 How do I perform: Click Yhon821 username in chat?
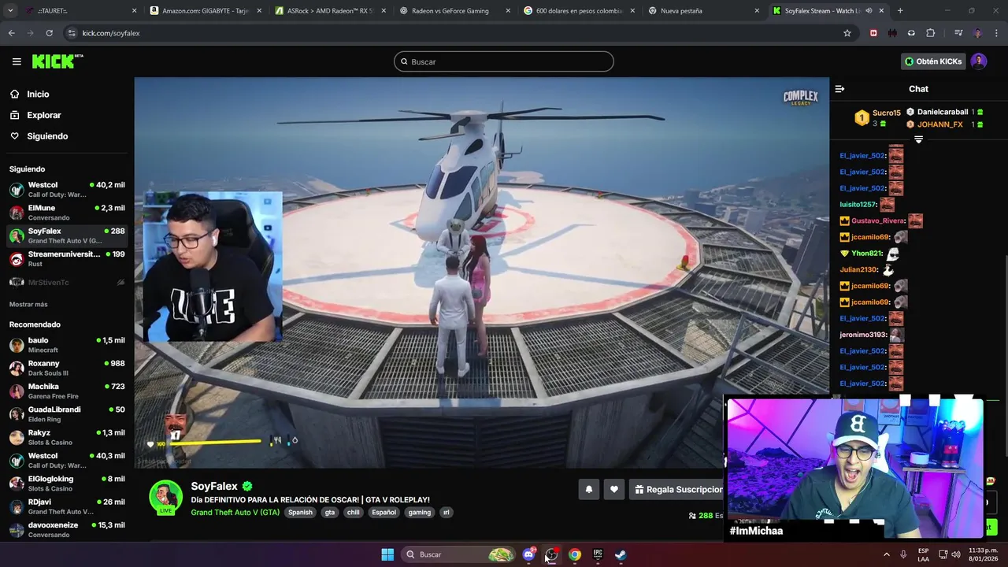point(865,254)
